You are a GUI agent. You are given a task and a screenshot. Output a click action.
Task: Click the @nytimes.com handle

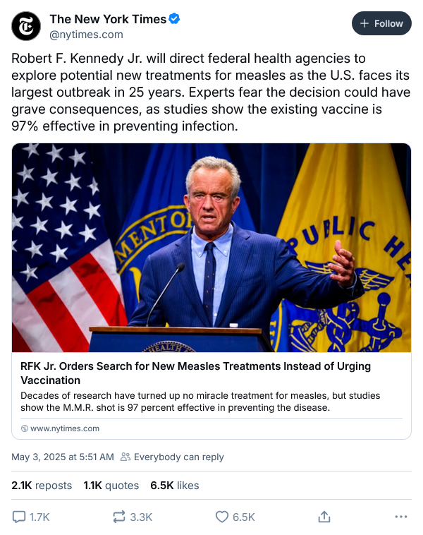(x=86, y=34)
